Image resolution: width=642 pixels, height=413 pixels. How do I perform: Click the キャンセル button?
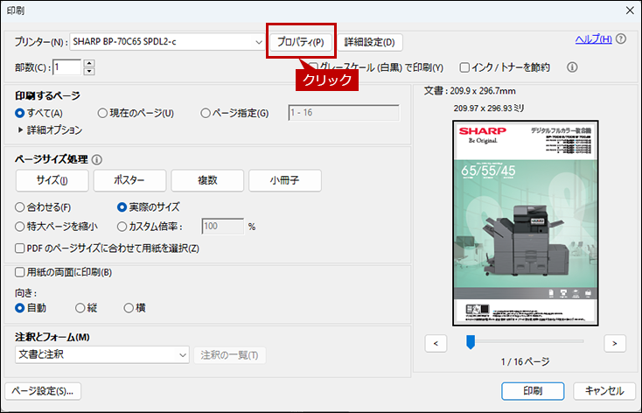(604, 391)
